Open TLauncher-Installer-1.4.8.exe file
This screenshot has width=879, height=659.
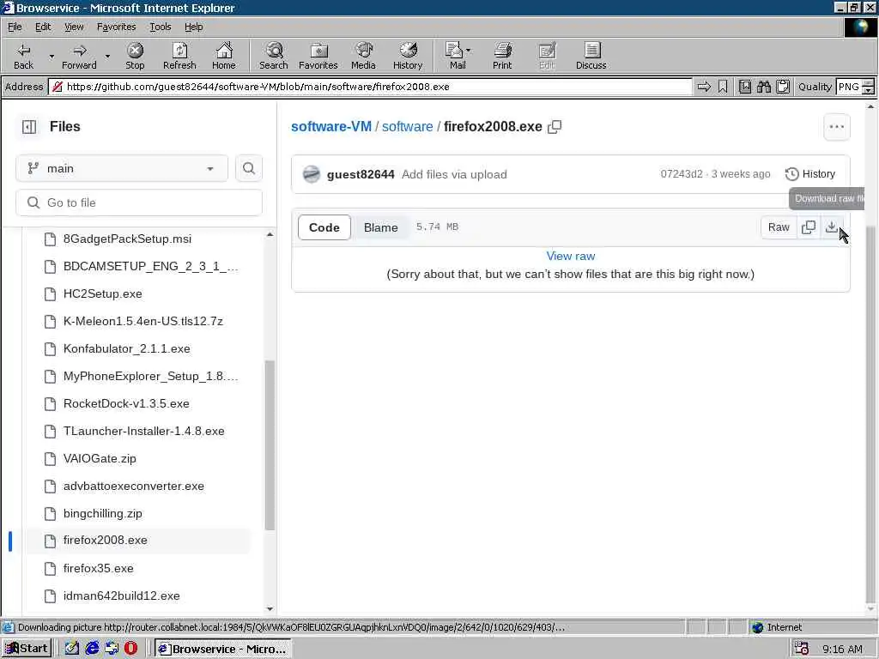[143, 431]
